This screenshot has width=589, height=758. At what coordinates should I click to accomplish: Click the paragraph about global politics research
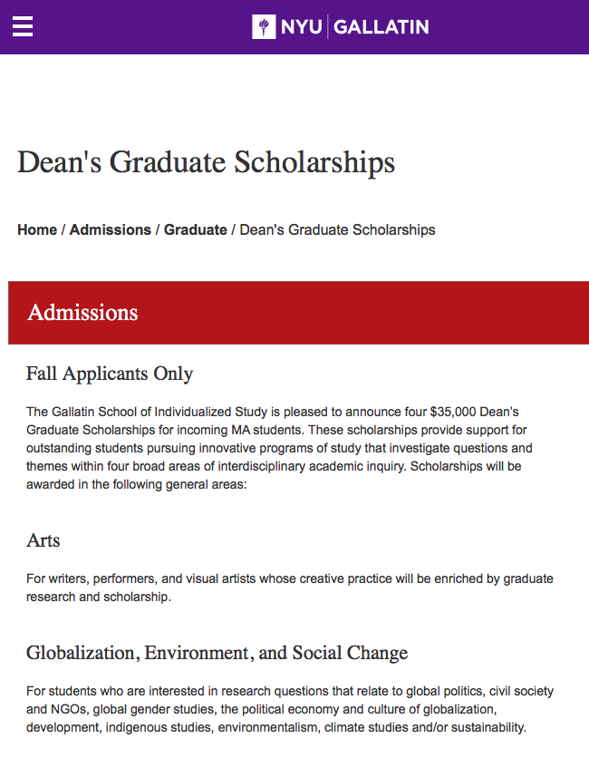pos(289,709)
